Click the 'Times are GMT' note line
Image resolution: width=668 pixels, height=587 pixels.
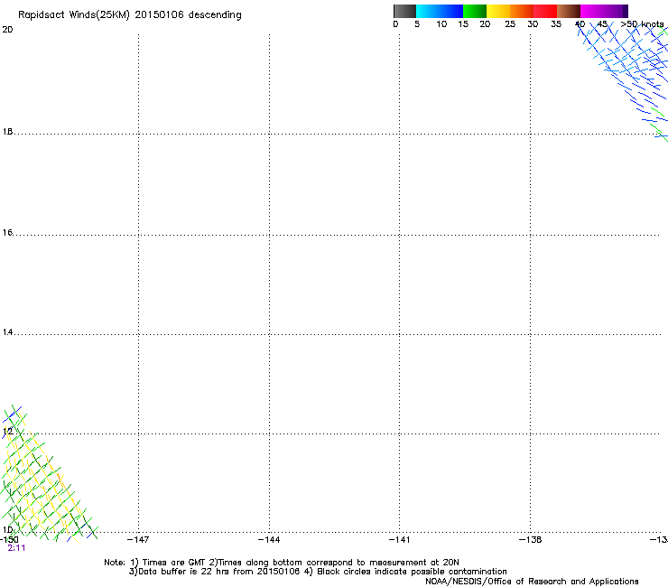[282, 563]
